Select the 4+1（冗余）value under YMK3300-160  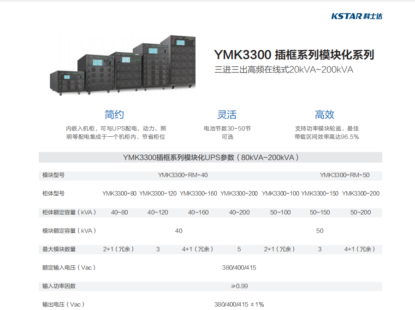197,249
